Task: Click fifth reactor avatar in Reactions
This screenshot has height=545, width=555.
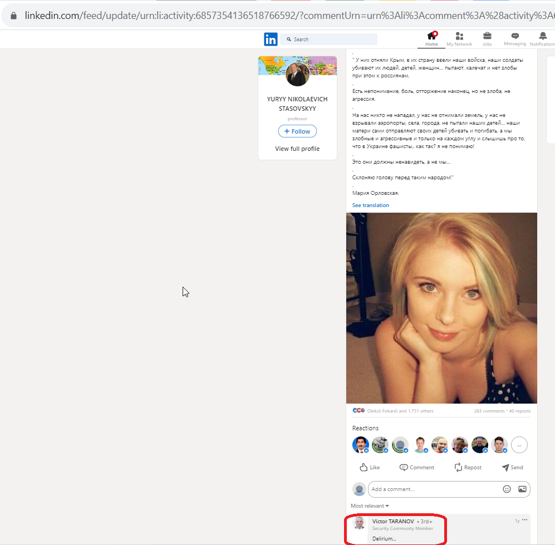Action: (440, 445)
